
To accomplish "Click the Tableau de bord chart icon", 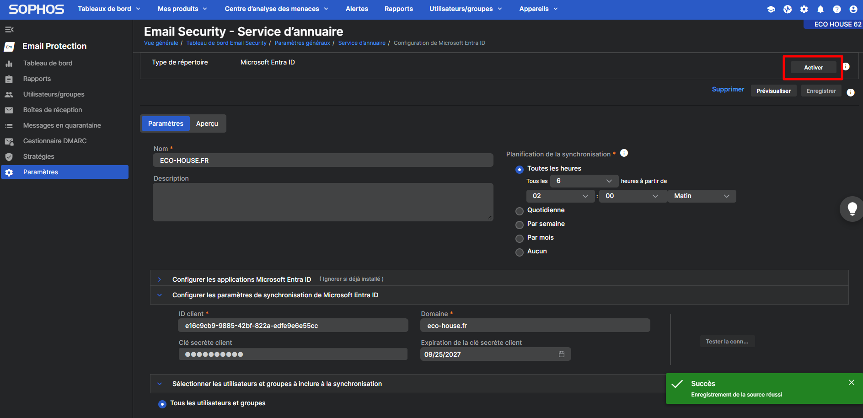I will pyautogui.click(x=9, y=64).
